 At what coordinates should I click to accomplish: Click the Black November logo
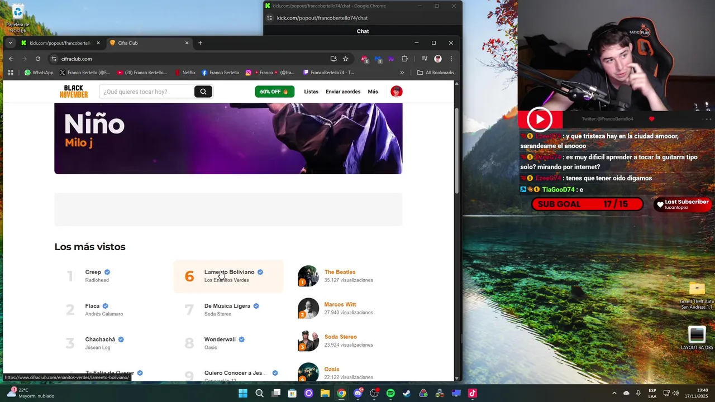pyautogui.click(x=74, y=92)
